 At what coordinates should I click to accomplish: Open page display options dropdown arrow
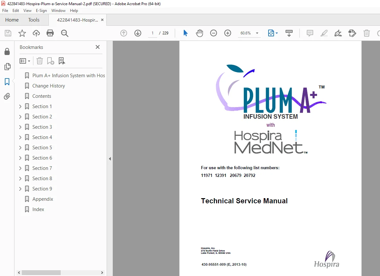[x=277, y=33]
